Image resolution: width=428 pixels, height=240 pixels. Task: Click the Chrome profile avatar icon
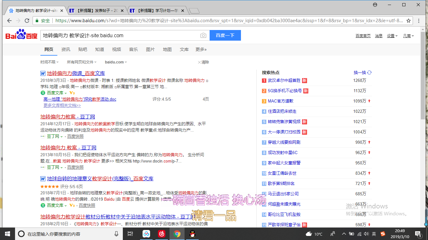click(x=375, y=5)
